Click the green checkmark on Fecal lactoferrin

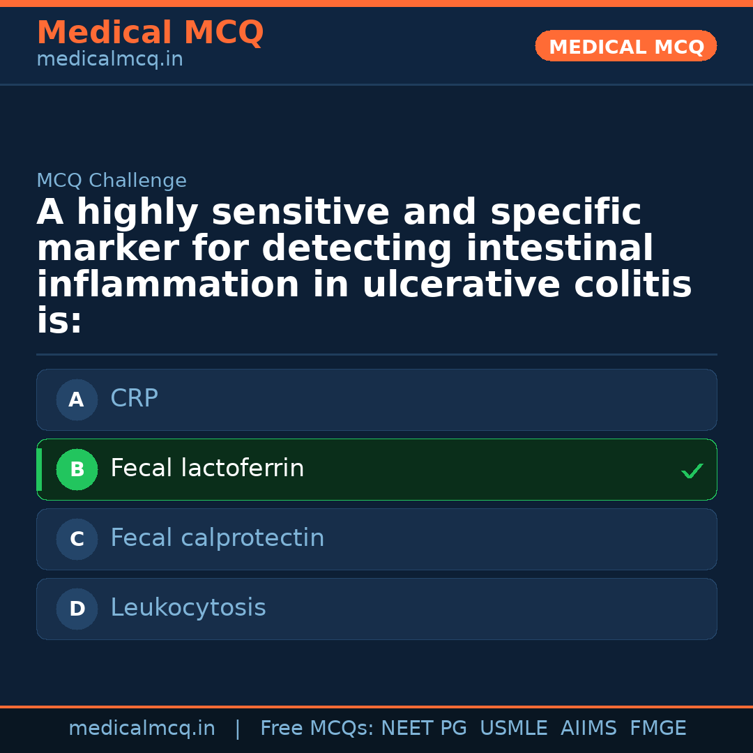click(x=692, y=471)
